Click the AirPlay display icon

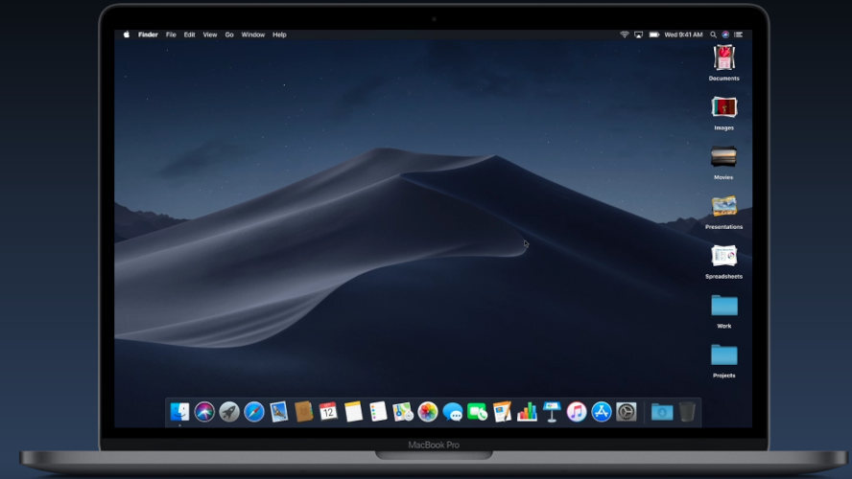coord(638,34)
